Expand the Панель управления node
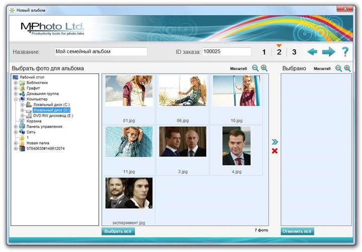362x252 pixels. [x=16, y=127]
